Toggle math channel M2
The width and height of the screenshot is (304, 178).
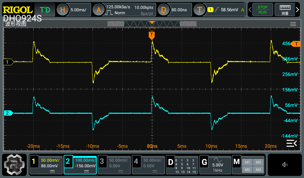coord(247,170)
